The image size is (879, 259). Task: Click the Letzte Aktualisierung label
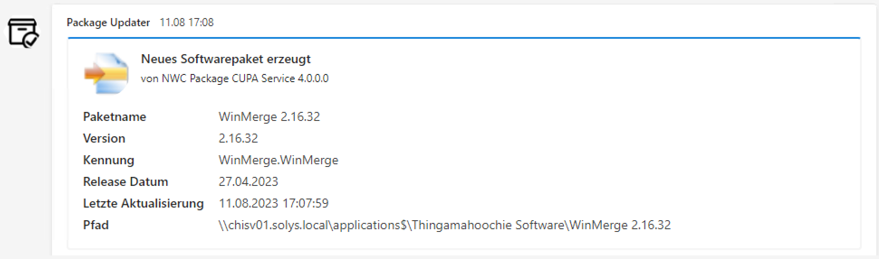(x=143, y=203)
